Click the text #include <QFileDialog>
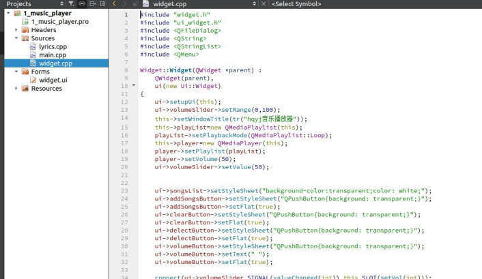 181,31
